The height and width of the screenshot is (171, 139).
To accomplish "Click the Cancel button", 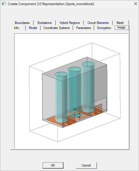I will 86,165.
